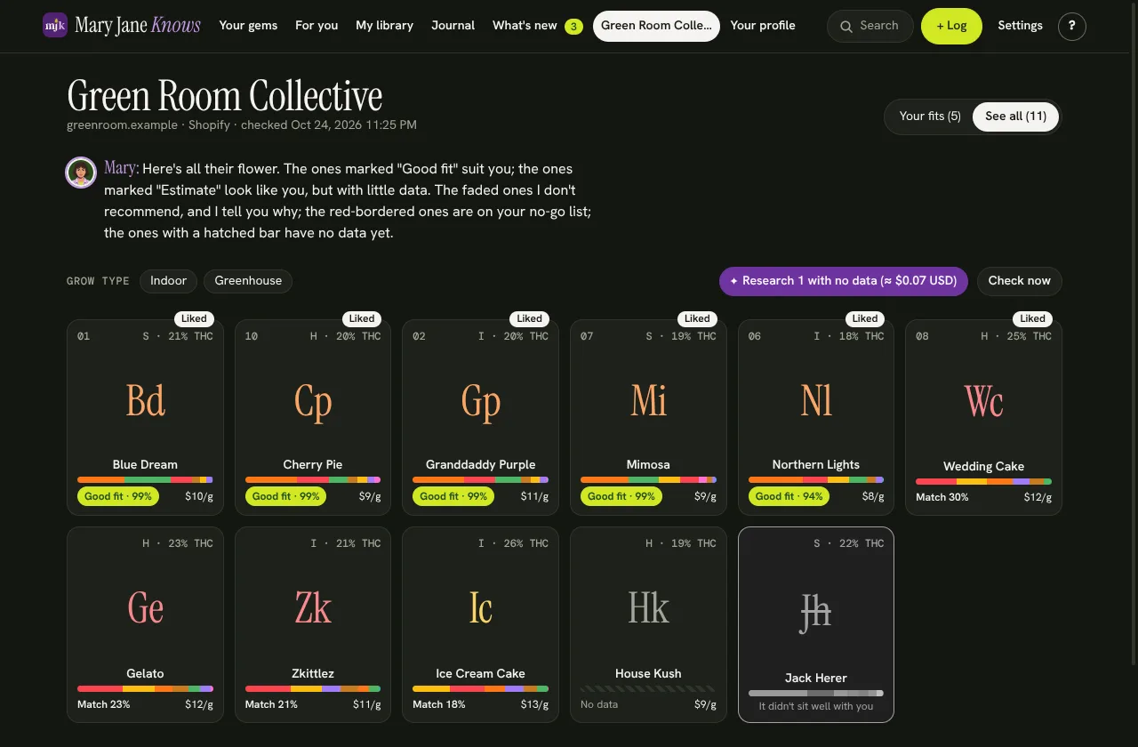The image size is (1138, 747).
Task: Open the Journal tab
Action: 453,26
